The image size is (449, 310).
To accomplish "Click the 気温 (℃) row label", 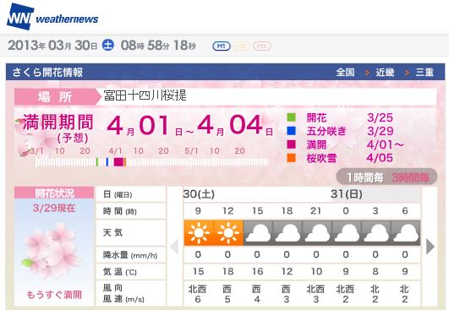I will pos(120,272).
